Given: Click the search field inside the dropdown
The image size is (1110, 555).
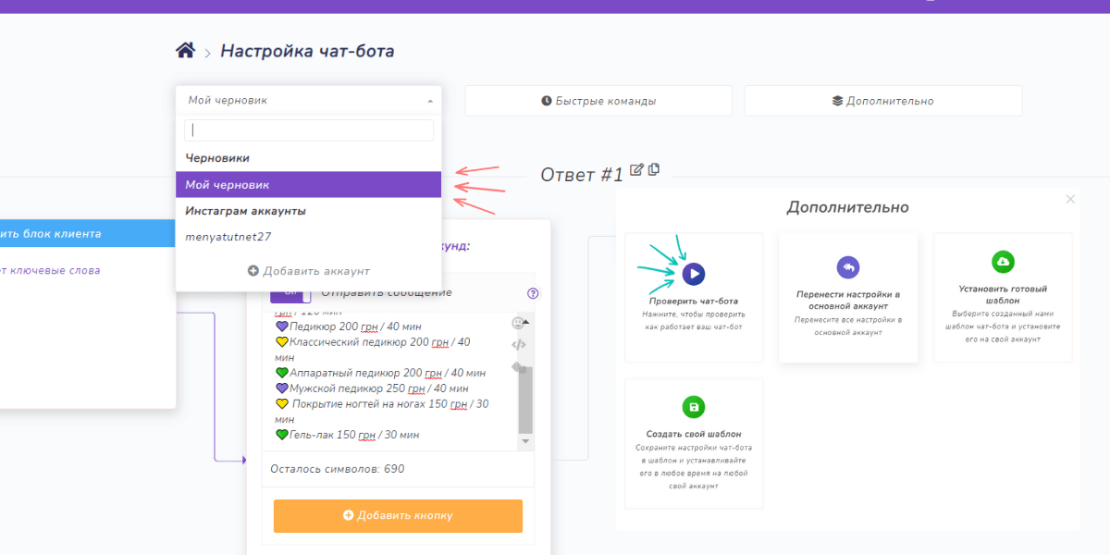Looking at the screenshot, I should (x=308, y=129).
